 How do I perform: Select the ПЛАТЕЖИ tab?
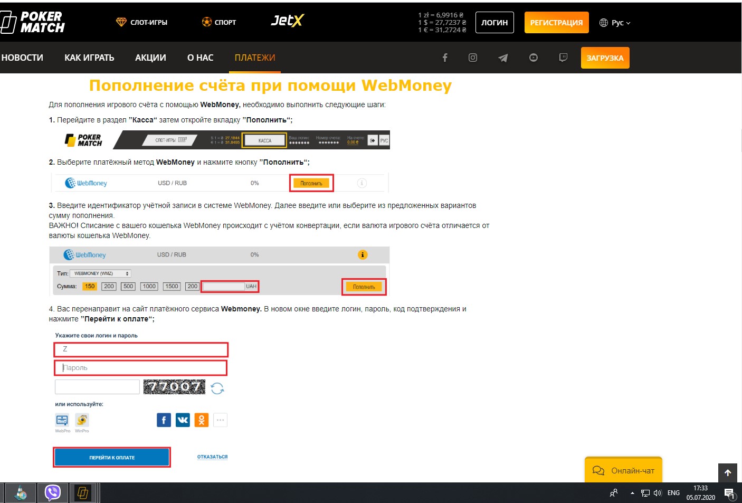point(255,58)
